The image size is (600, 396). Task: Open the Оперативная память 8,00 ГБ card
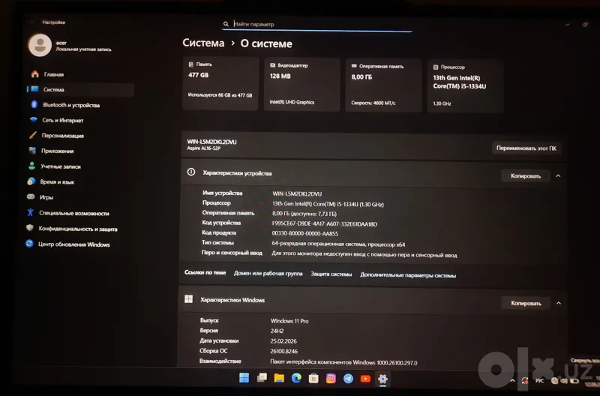(383, 85)
